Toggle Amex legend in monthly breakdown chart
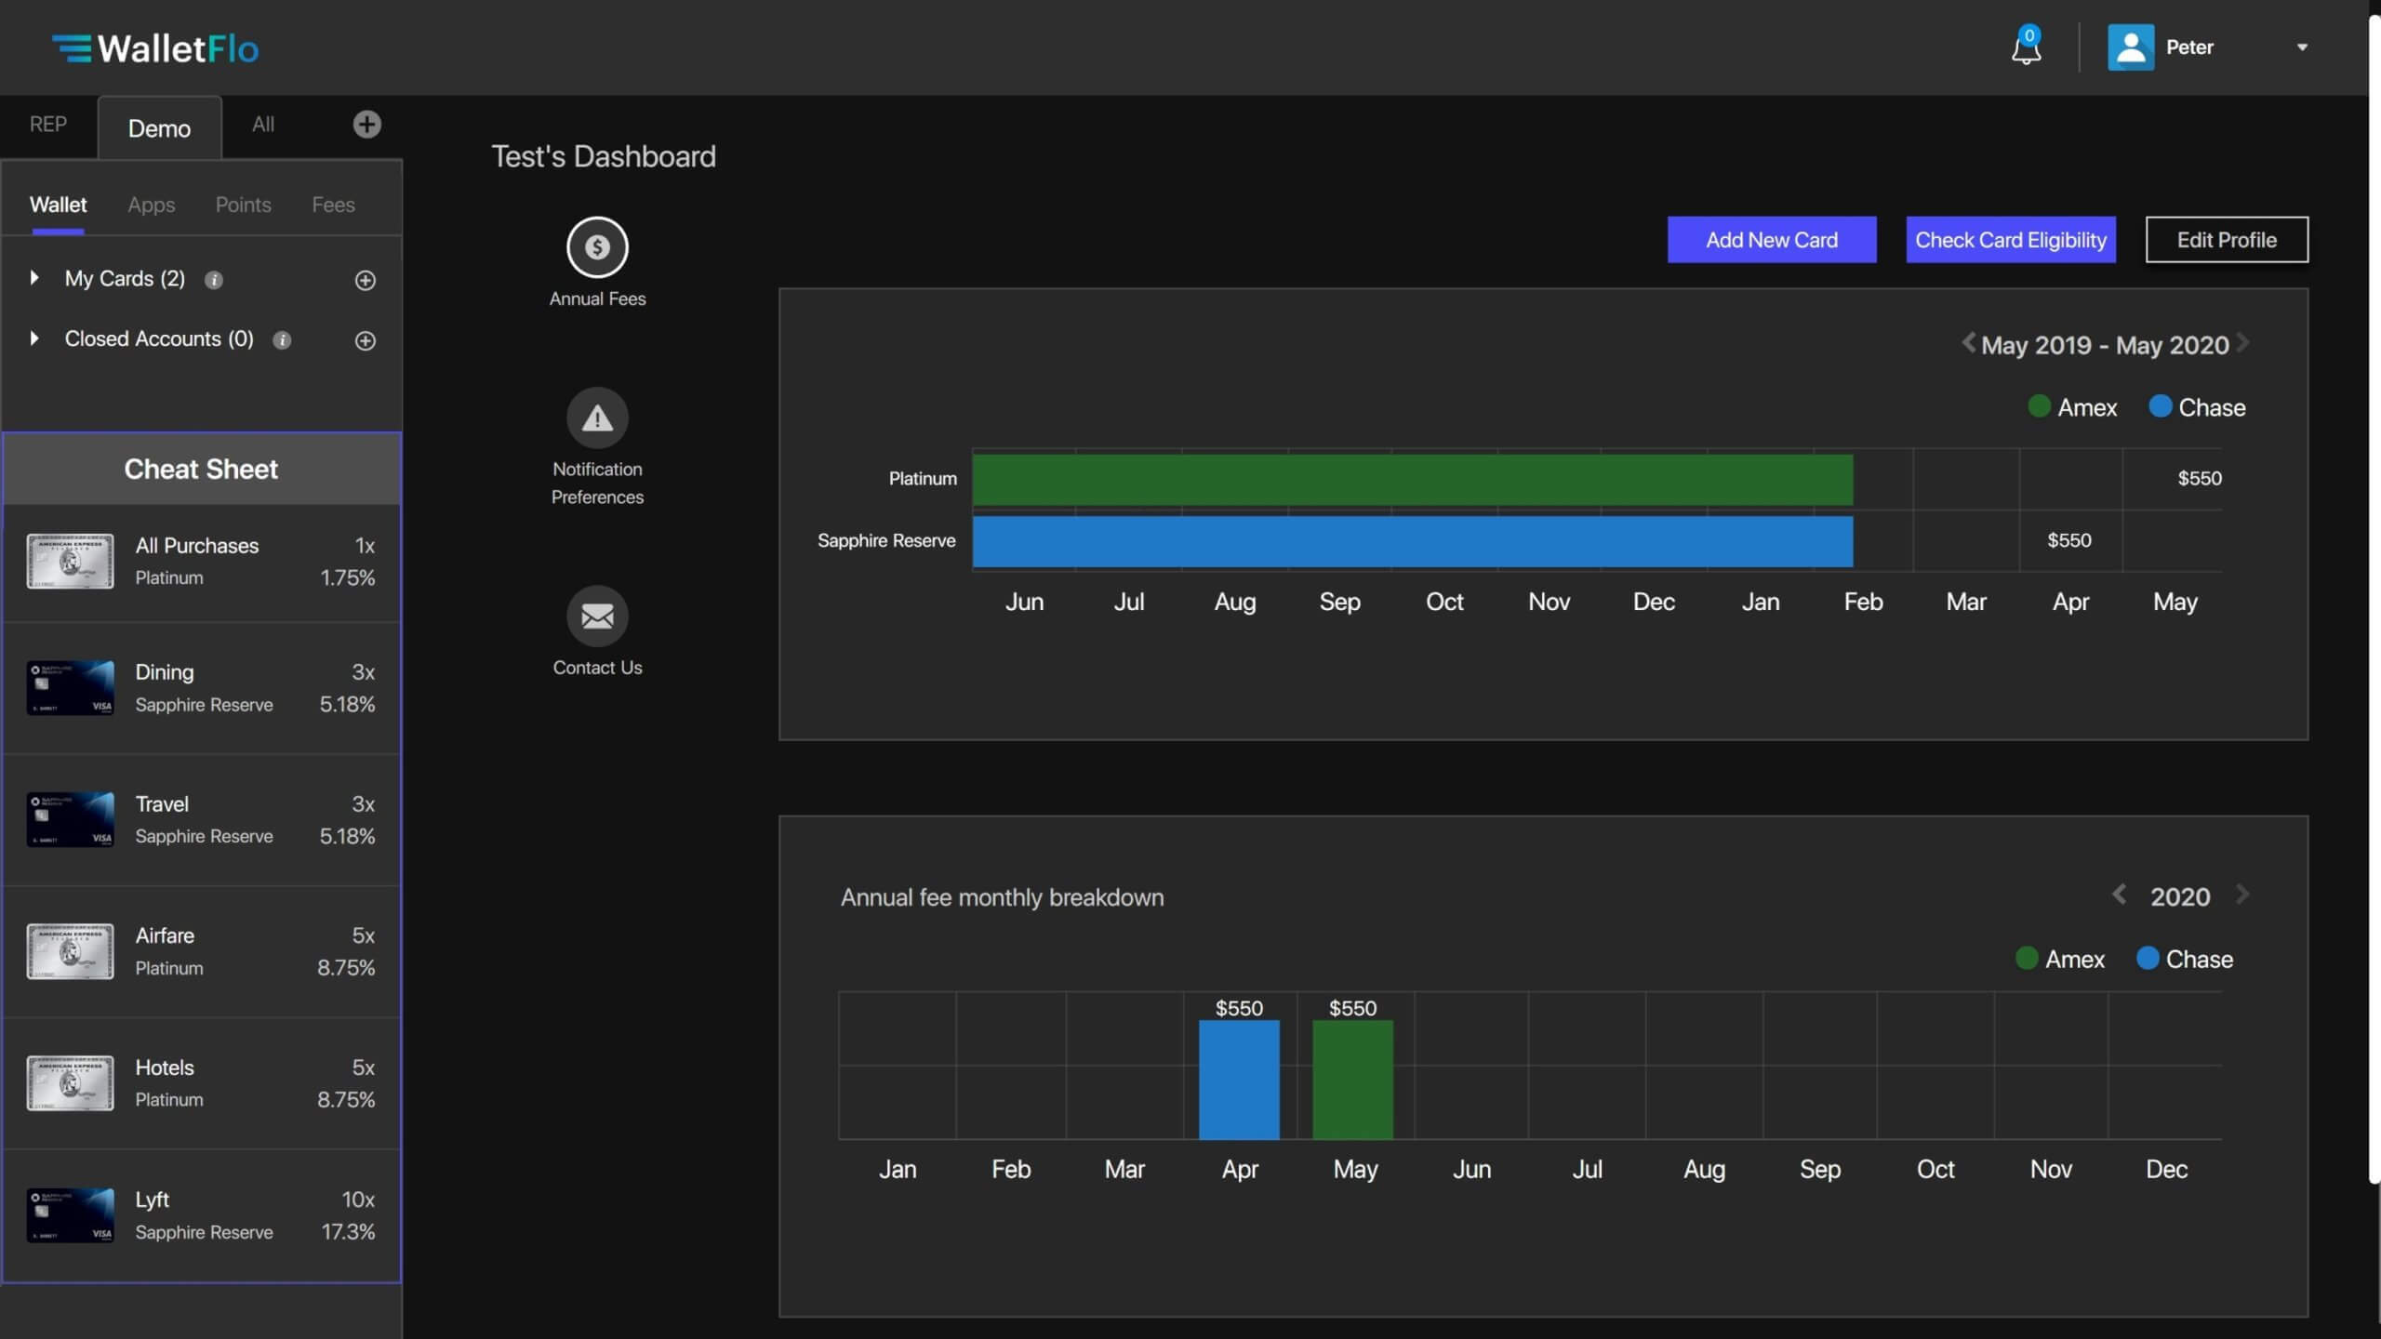 2059,959
